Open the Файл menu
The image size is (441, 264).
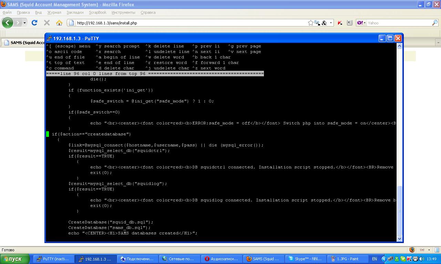point(7,12)
